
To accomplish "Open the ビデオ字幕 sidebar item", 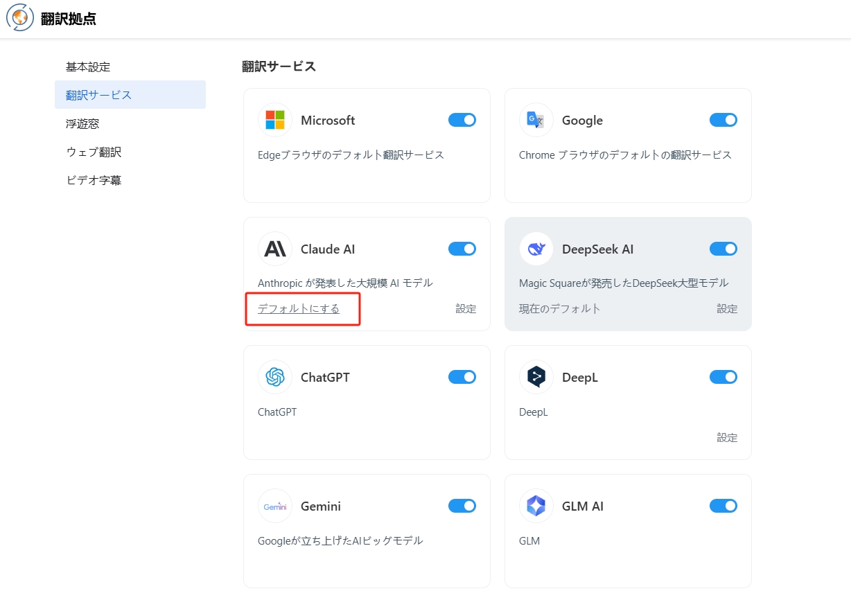I will click(x=130, y=180).
